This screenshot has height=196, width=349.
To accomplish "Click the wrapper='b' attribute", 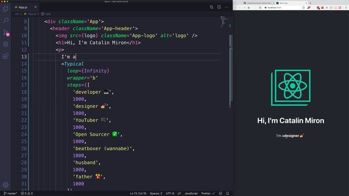I will click(82, 78).
